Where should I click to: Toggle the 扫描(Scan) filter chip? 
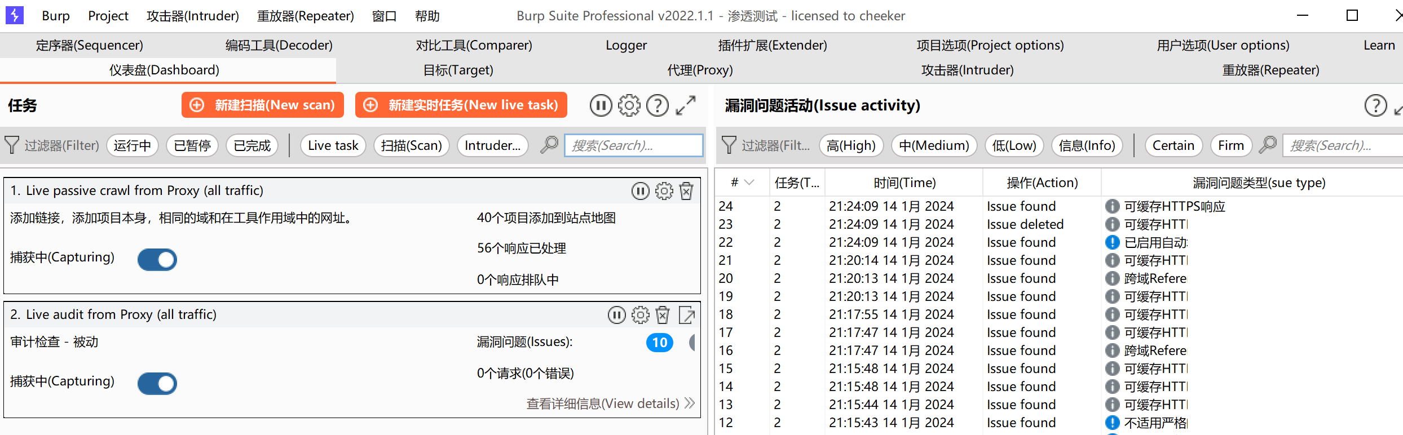click(412, 145)
